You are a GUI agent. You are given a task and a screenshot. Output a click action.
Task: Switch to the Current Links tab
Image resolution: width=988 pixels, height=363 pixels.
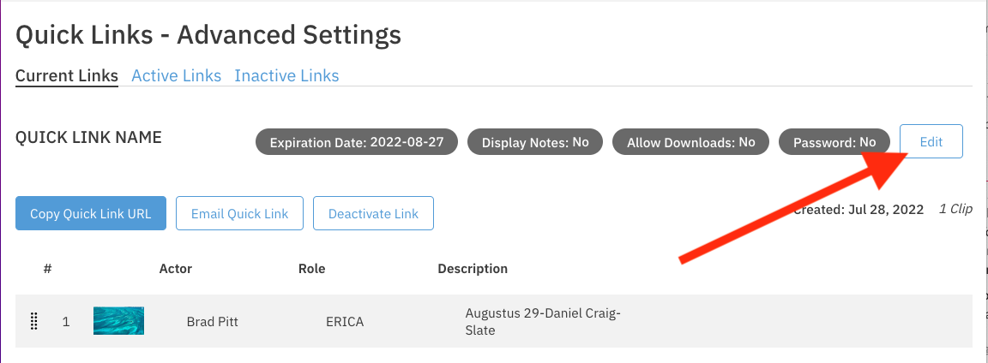coord(67,75)
